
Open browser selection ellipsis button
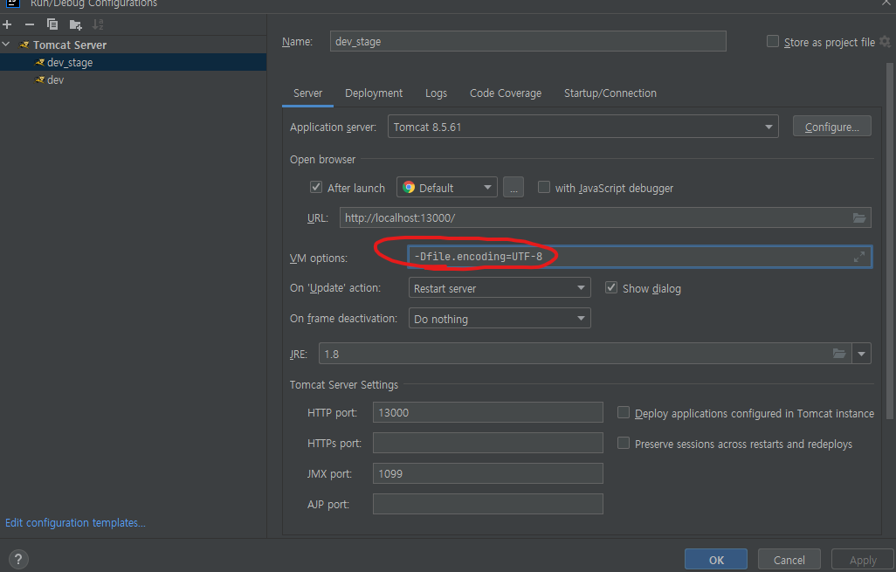click(513, 188)
